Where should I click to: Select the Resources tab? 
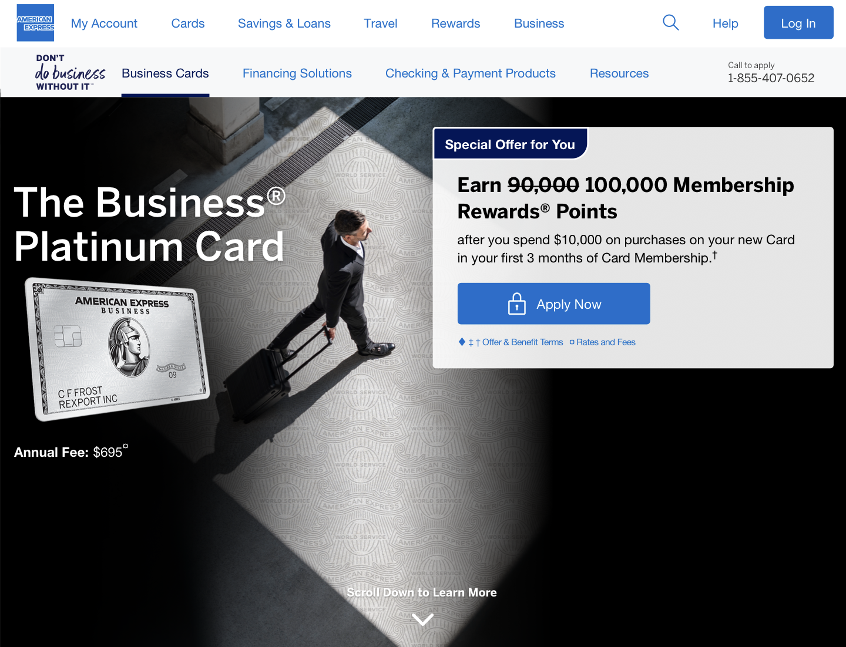619,73
